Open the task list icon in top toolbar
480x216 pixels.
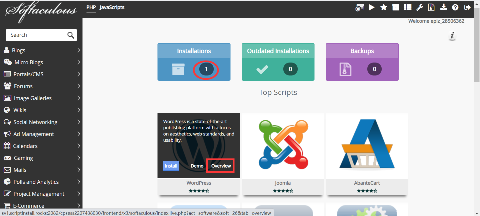pos(408,7)
